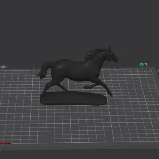The height and width of the screenshot is (159, 159).
Task: Click the hoof of the extended front leg
Action: click(x=111, y=94)
